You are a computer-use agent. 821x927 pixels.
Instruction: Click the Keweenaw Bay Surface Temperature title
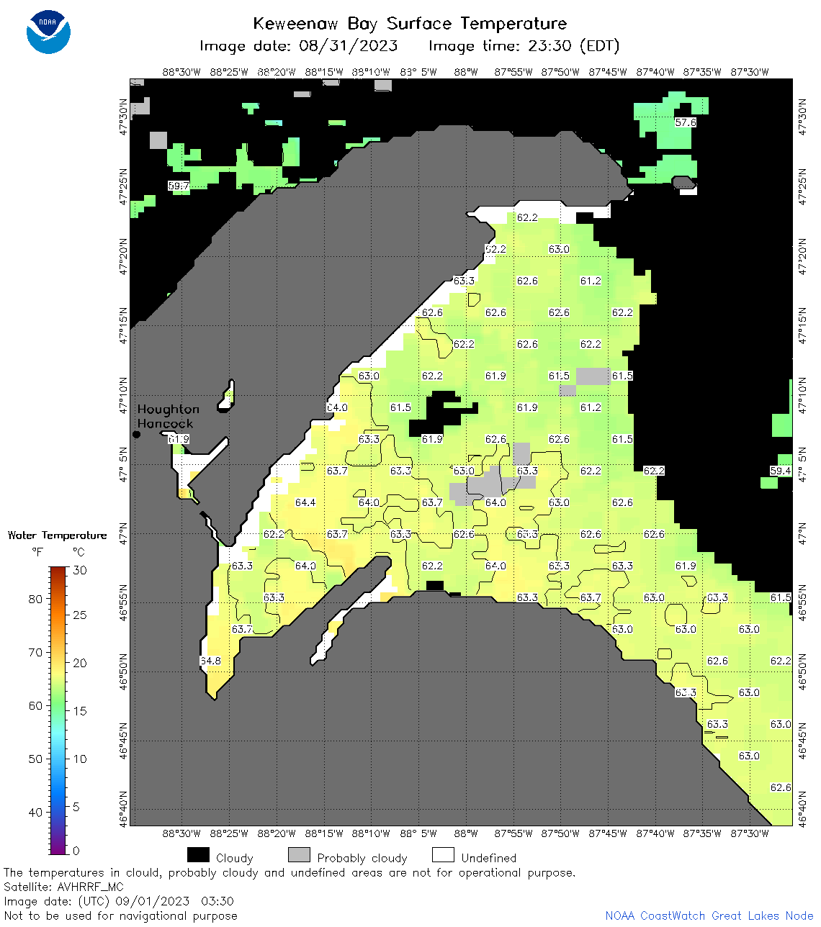pyautogui.click(x=410, y=23)
